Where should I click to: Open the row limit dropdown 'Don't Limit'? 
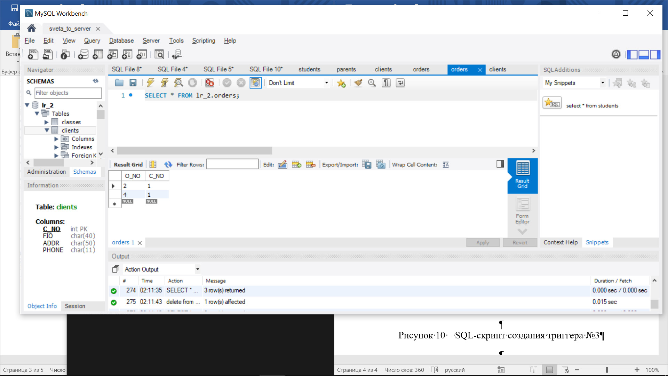[298, 83]
